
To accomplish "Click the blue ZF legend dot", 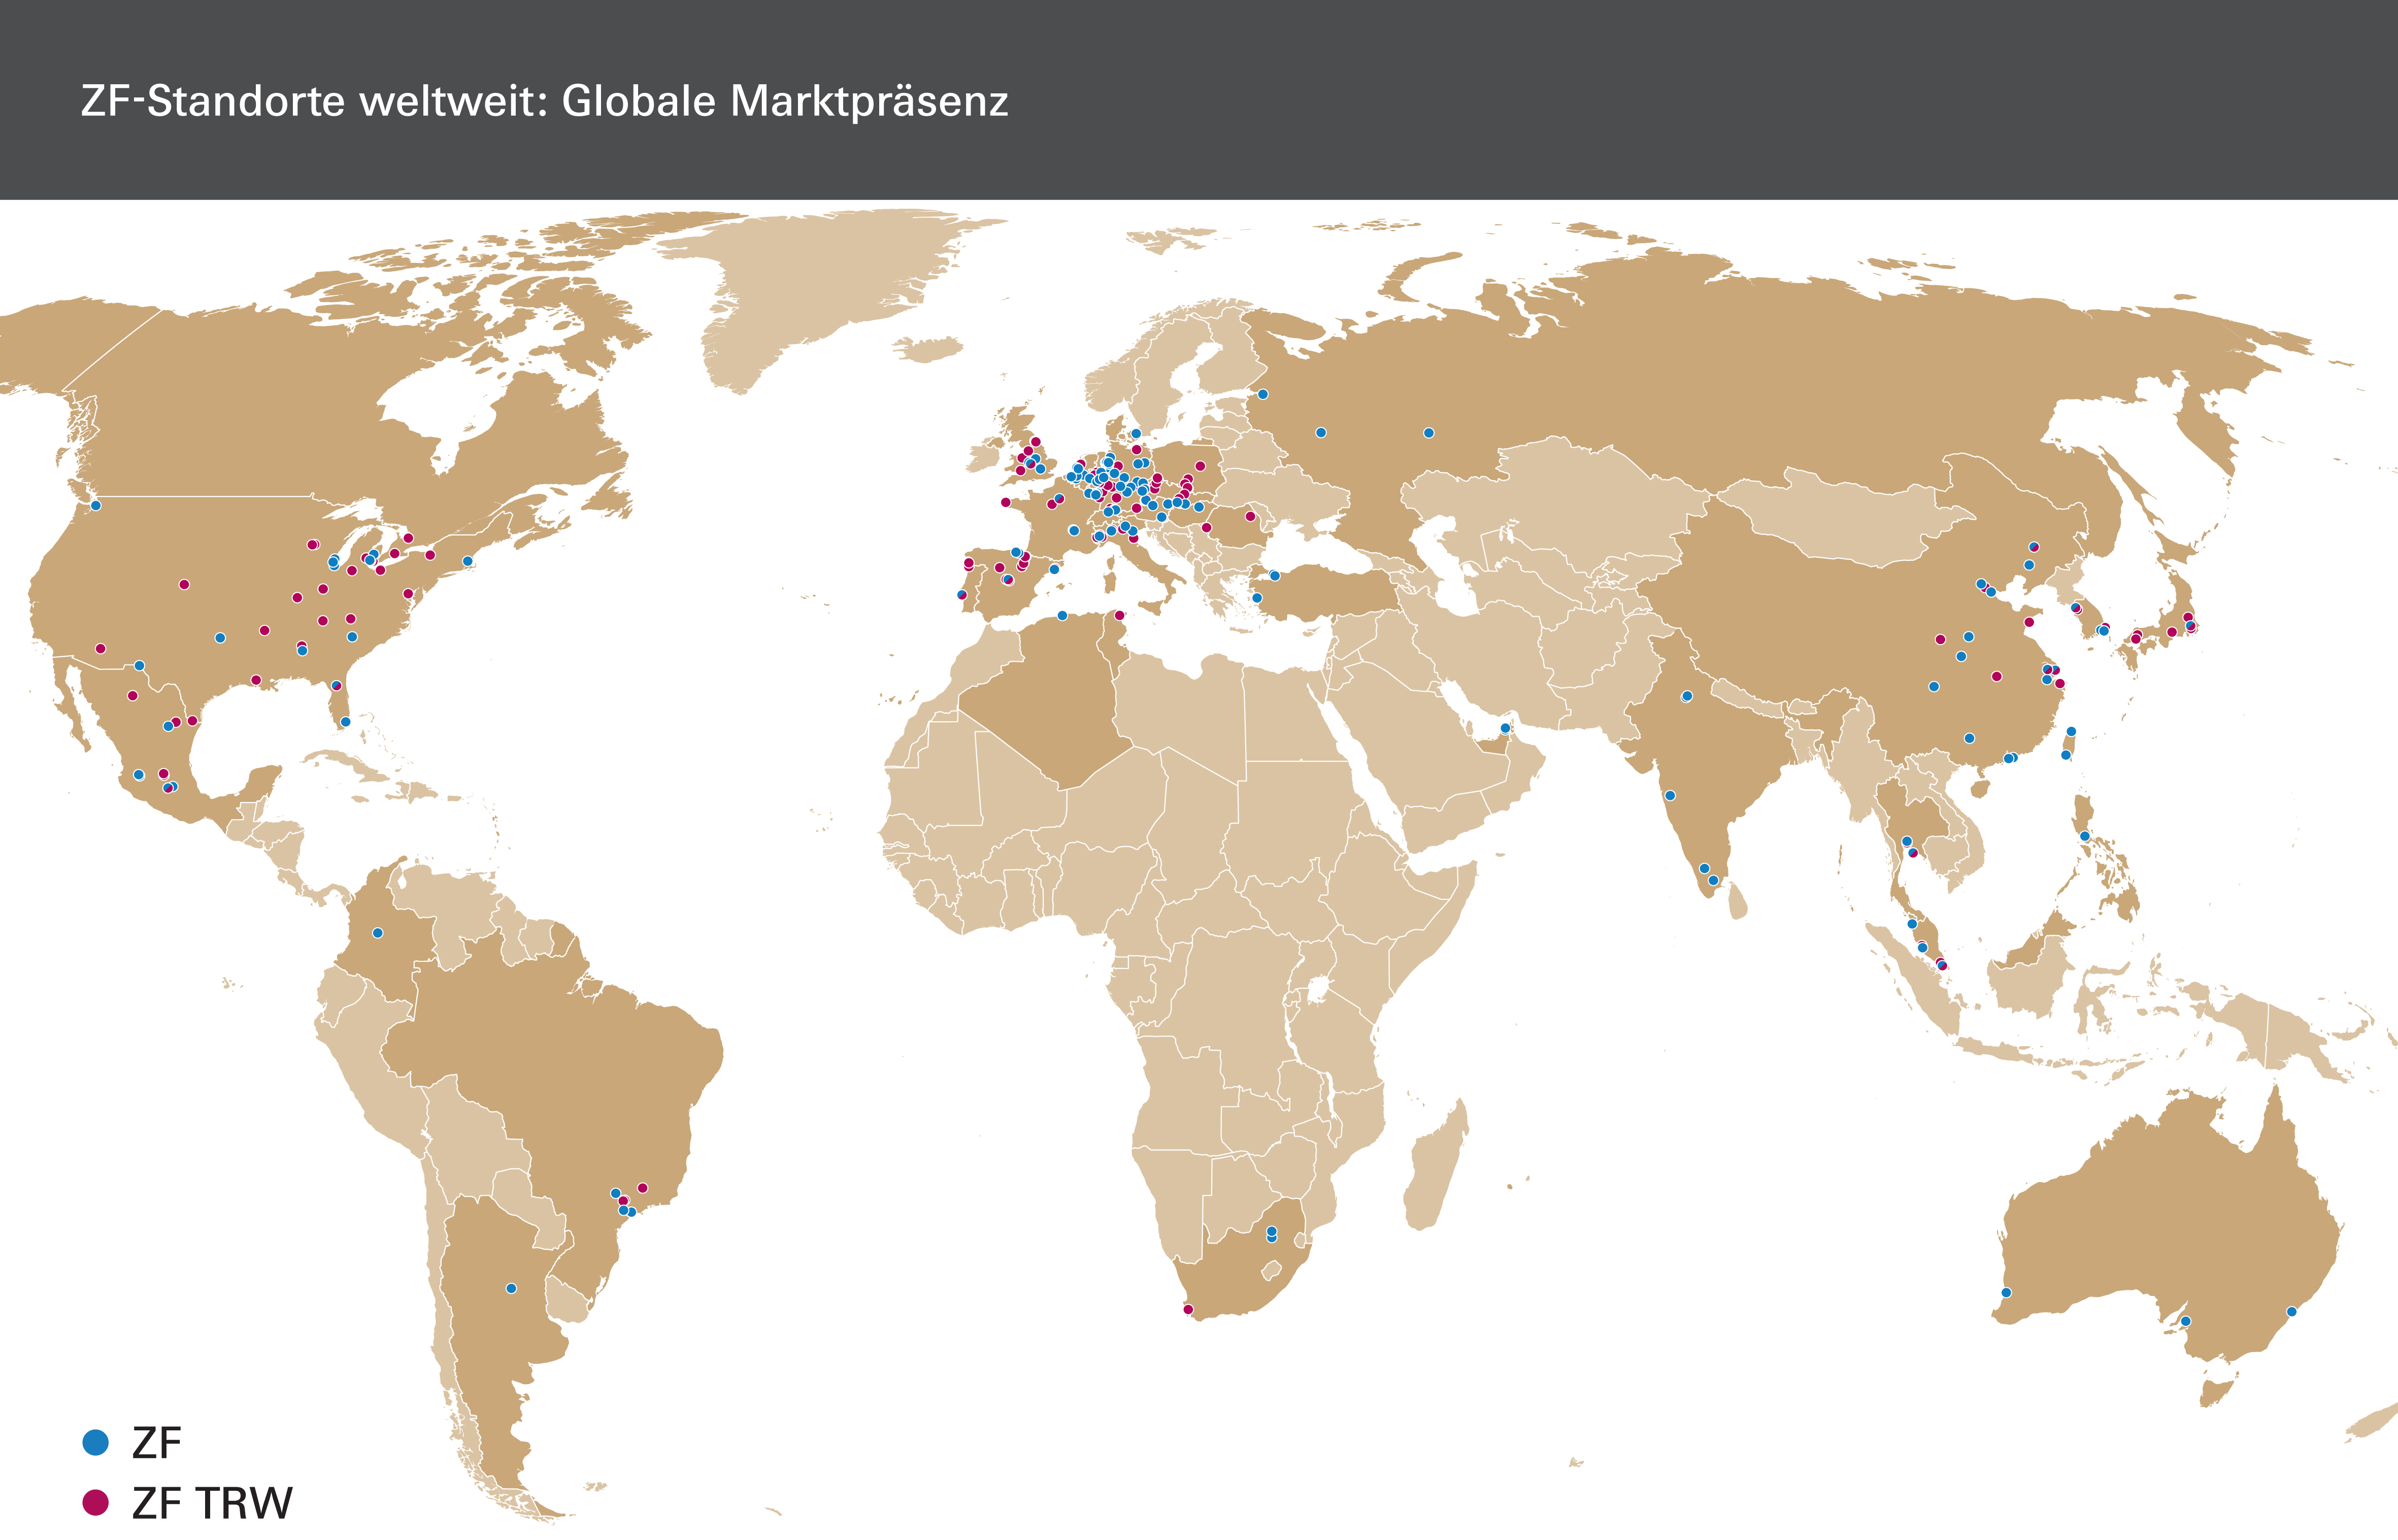I will [96, 1442].
